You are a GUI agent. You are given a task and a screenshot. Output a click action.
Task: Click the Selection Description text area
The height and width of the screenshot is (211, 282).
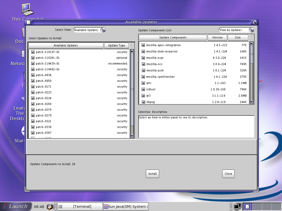tap(196, 126)
